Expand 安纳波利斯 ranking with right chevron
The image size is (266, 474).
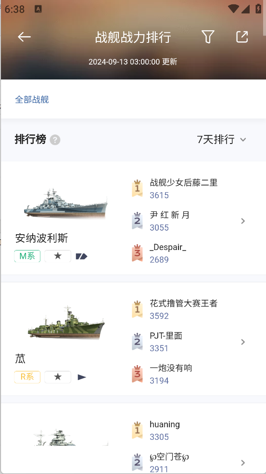point(243,221)
